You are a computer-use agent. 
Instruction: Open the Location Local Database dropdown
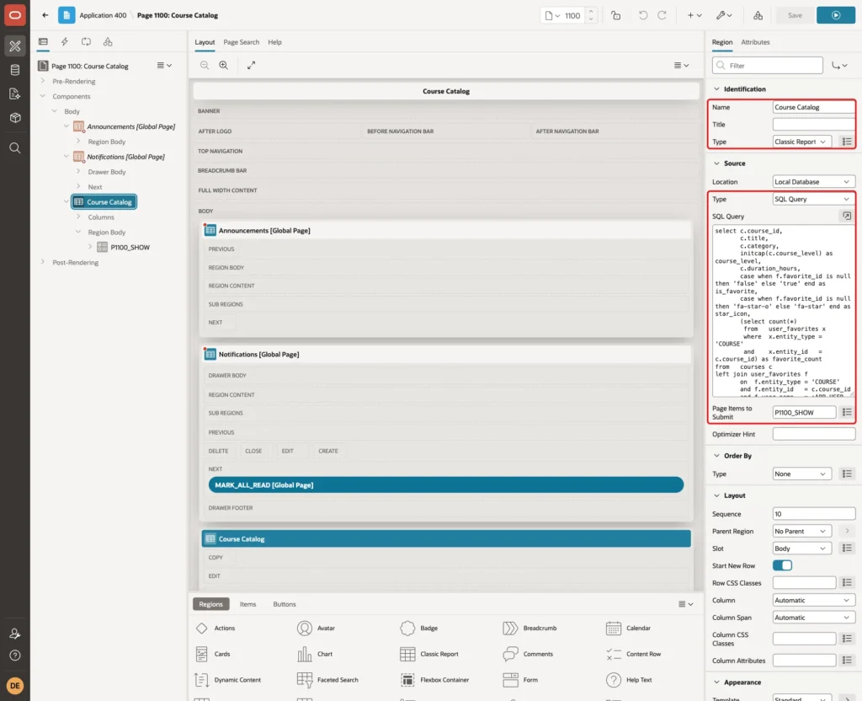(814, 182)
